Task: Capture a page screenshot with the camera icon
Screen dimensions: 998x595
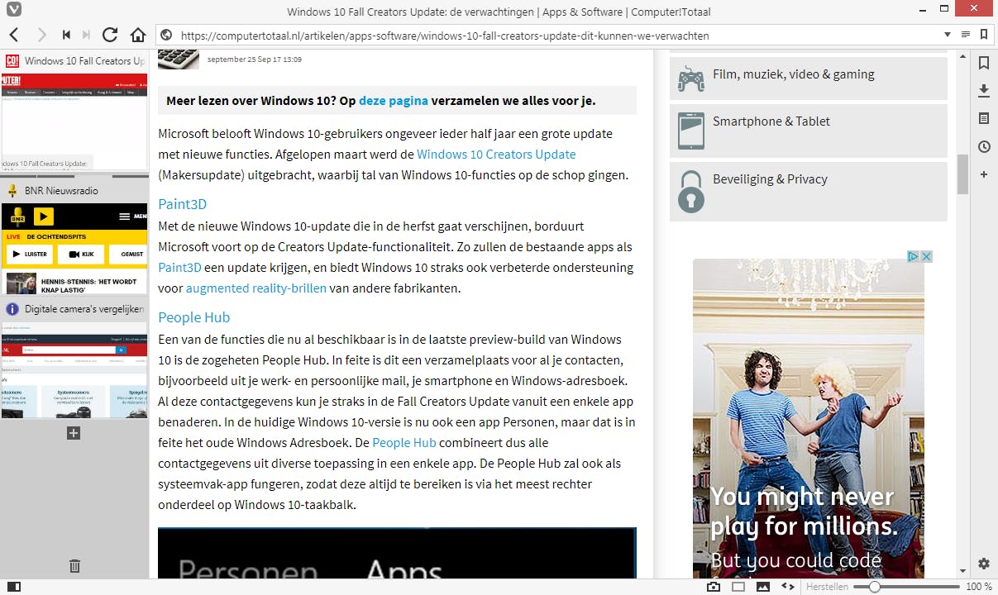Action: (x=713, y=586)
